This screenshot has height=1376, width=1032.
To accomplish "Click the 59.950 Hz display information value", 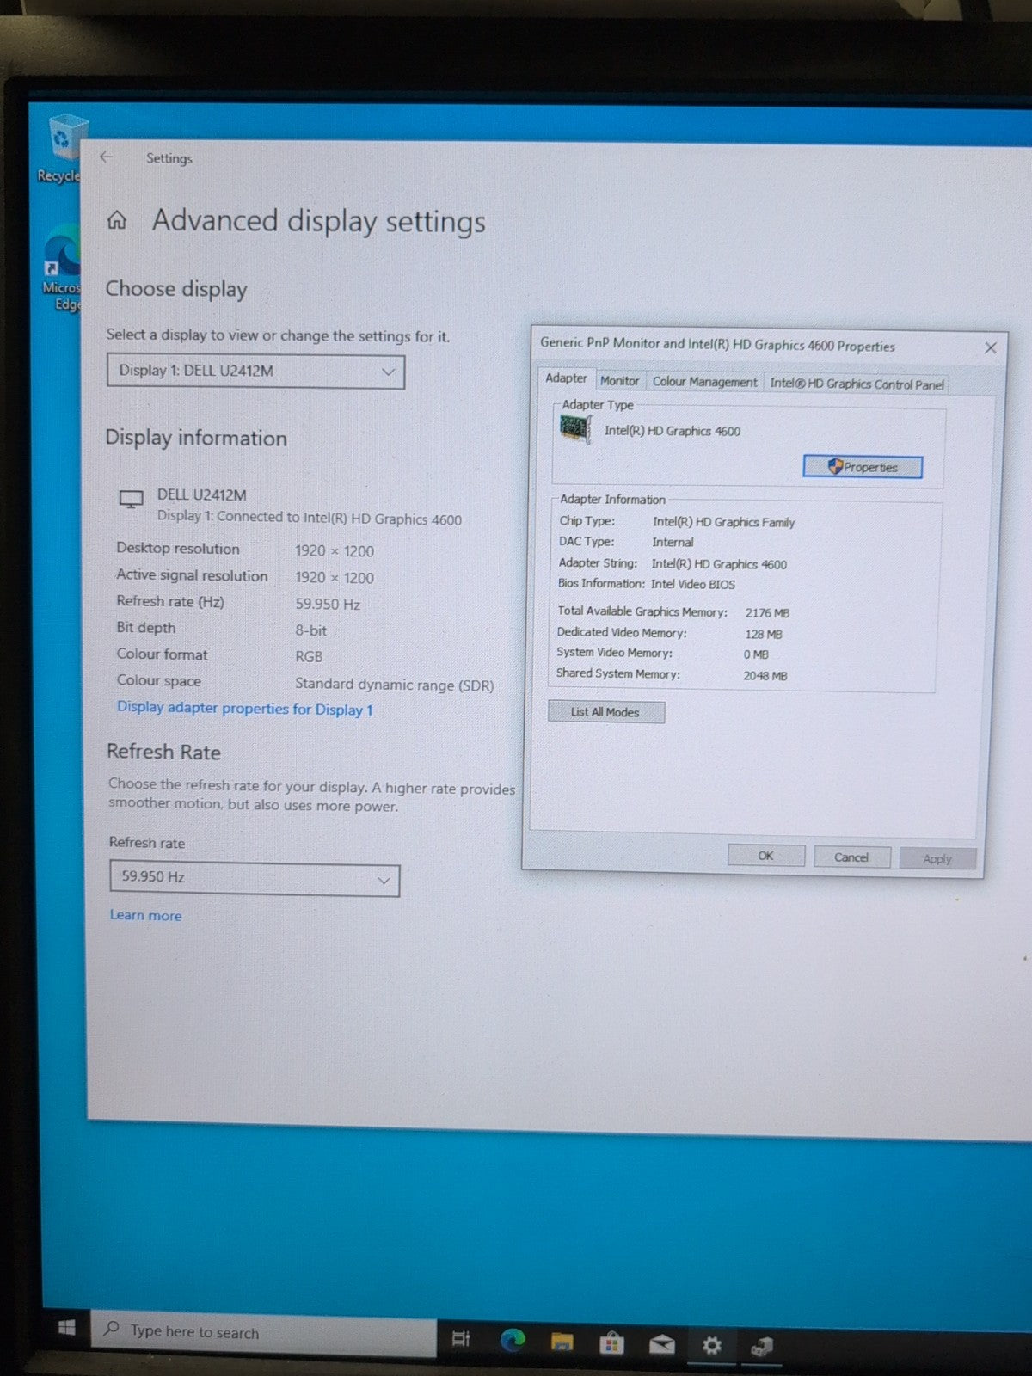I will point(328,604).
